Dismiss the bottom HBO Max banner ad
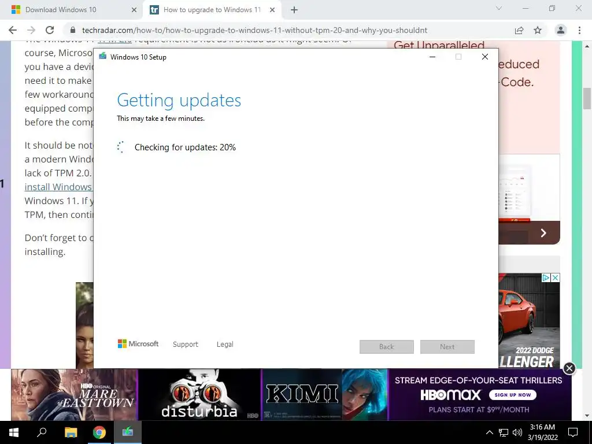592x444 pixels. point(569,368)
